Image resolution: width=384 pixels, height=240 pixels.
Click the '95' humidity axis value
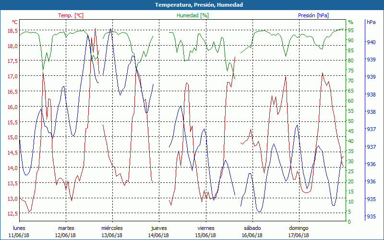point(351,30)
